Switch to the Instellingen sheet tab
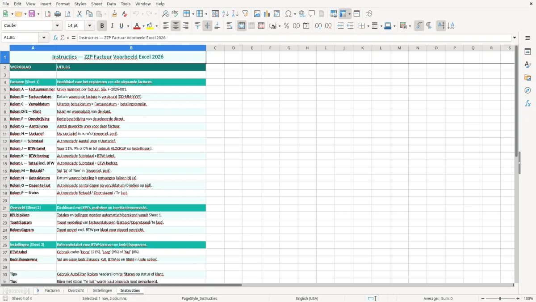Viewport: 536px width, 302px height. tap(102, 290)
